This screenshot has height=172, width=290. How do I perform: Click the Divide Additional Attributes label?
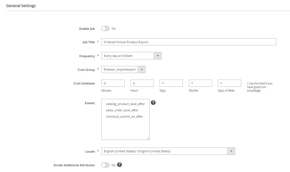click(x=74, y=165)
